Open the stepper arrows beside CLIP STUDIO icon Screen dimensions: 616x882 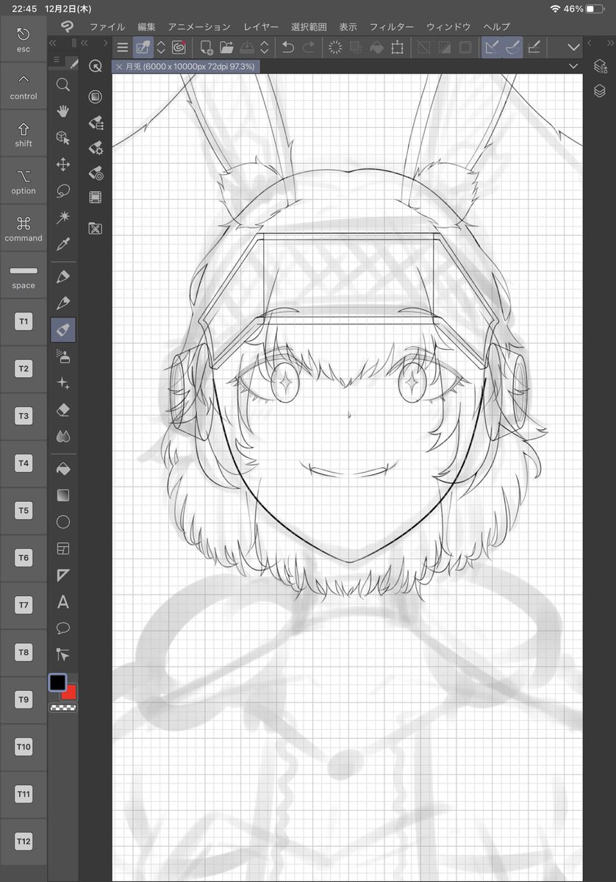coord(161,48)
